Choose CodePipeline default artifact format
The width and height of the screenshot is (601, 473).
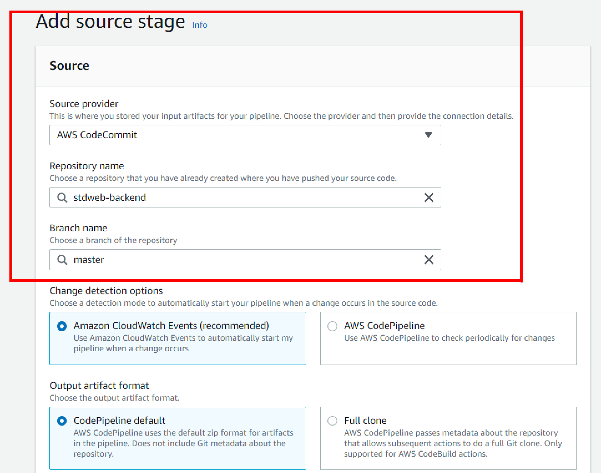62,421
